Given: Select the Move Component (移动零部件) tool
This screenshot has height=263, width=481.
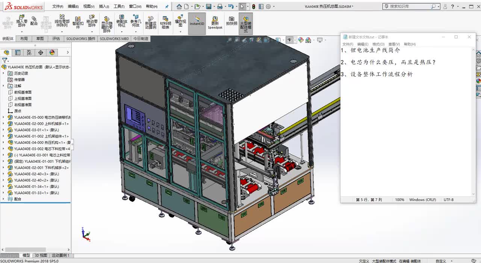Looking at the screenshot, I should click(92, 21).
